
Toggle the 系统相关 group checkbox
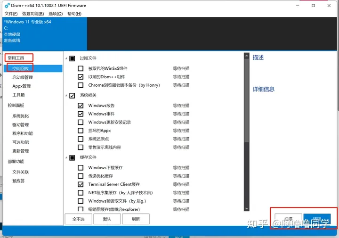pos(72,95)
